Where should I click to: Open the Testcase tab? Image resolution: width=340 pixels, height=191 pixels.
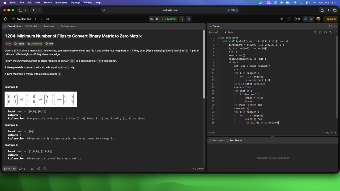pos(216,140)
